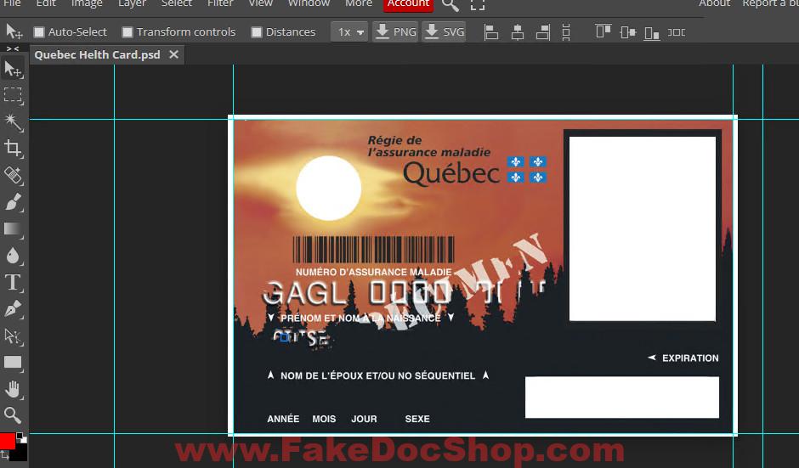Click the Move tool icon in options bar
This screenshot has height=468, width=799.
pyautogui.click(x=14, y=31)
